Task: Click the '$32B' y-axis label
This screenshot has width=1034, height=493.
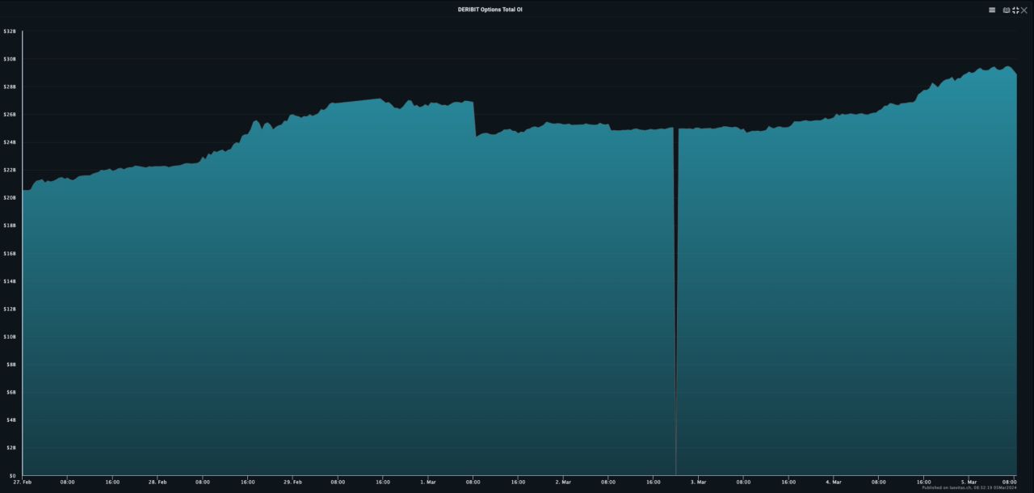Action: tap(10, 31)
